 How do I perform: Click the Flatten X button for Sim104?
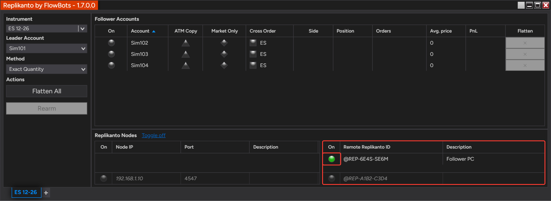[x=525, y=65]
